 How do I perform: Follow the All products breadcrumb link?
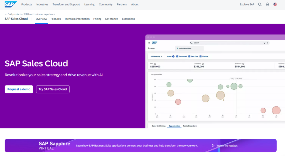click(16, 14)
